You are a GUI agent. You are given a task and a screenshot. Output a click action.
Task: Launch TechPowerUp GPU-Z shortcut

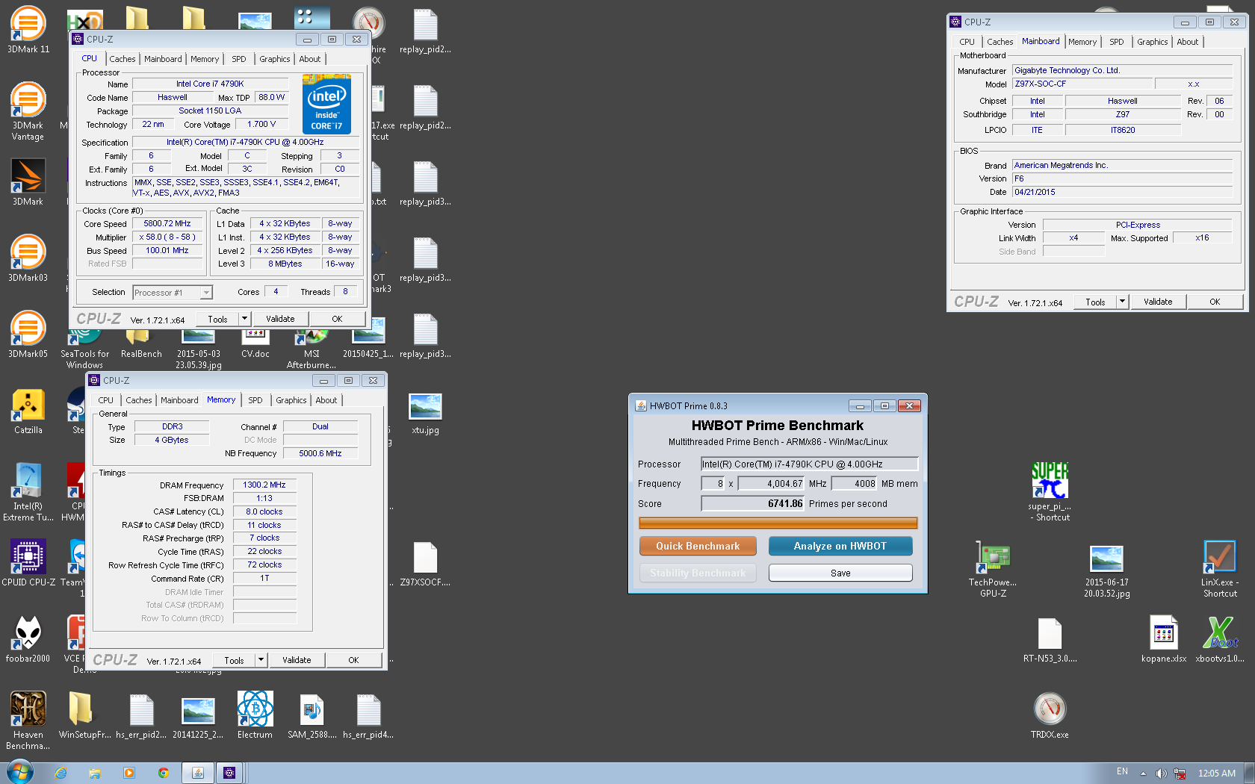coord(993,569)
